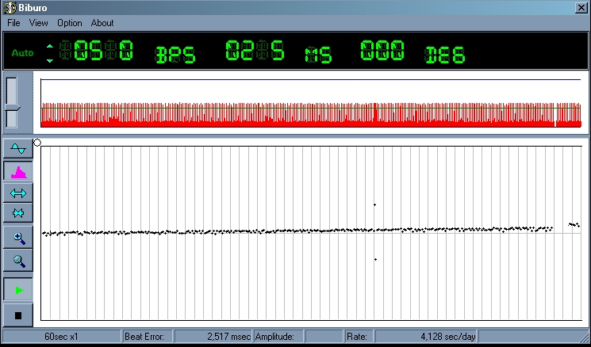Toggle the Auto mode indicator
The width and height of the screenshot is (591, 347).
pyautogui.click(x=22, y=53)
